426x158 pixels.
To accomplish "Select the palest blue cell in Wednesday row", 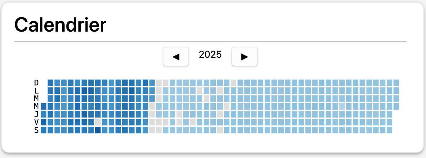I will click(x=342, y=106).
